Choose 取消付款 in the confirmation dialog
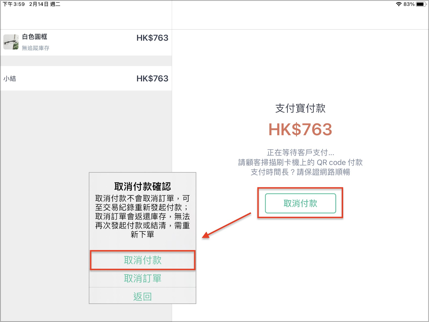Image resolution: width=429 pixels, height=322 pixels. click(x=142, y=260)
